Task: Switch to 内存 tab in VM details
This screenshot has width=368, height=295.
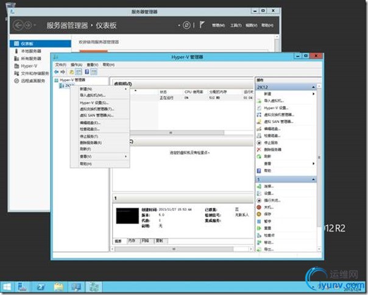Action: point(132,241)
